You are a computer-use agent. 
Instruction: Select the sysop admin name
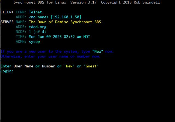34,42
